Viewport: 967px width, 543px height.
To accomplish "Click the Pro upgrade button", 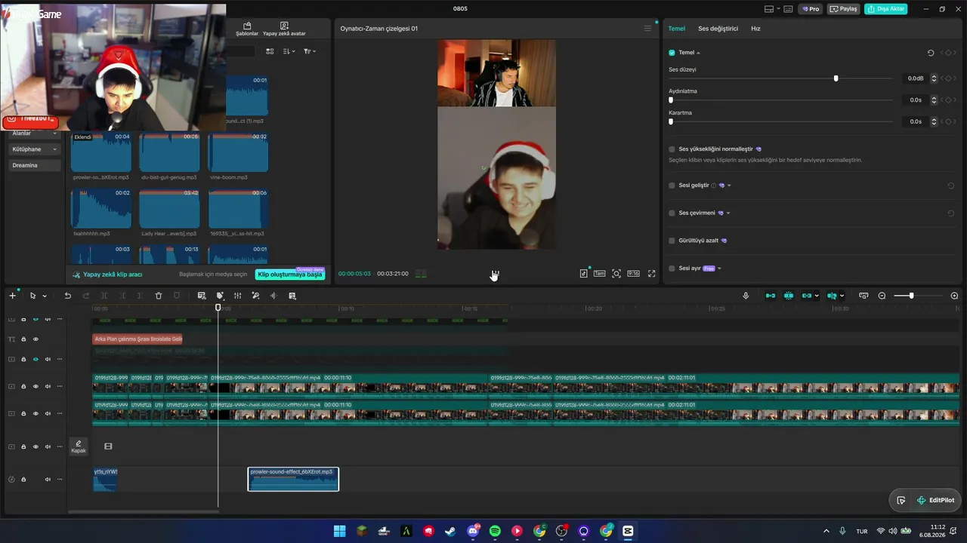I will pos(811,9).
